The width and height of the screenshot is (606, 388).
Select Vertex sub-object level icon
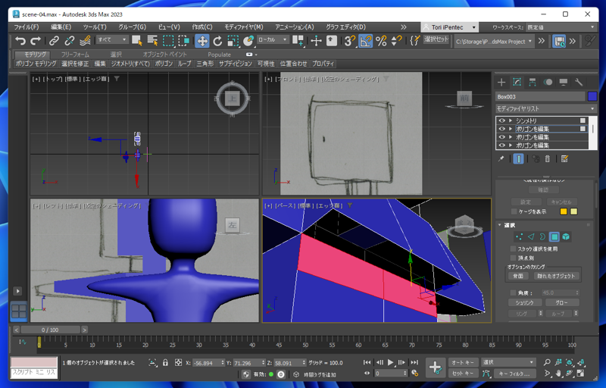[x=519, y=237]
